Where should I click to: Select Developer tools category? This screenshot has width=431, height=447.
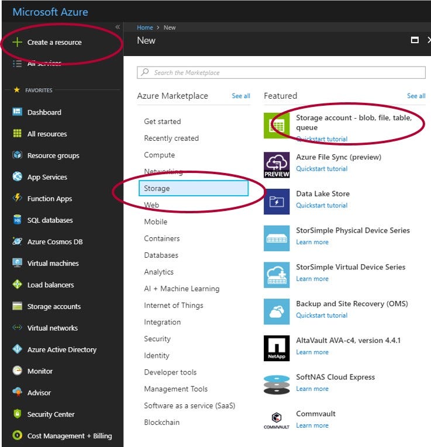[170, 372]
